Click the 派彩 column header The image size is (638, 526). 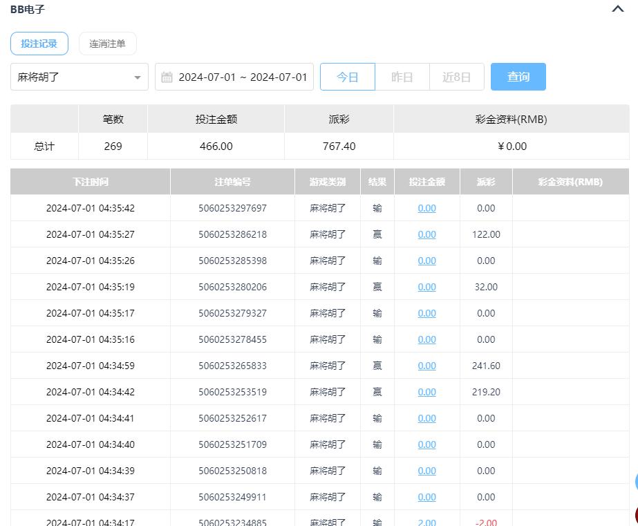click(x=486, y=182)
